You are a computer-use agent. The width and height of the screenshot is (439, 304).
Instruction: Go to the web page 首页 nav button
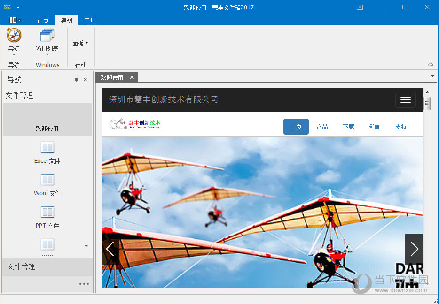[x=296, y=127]
